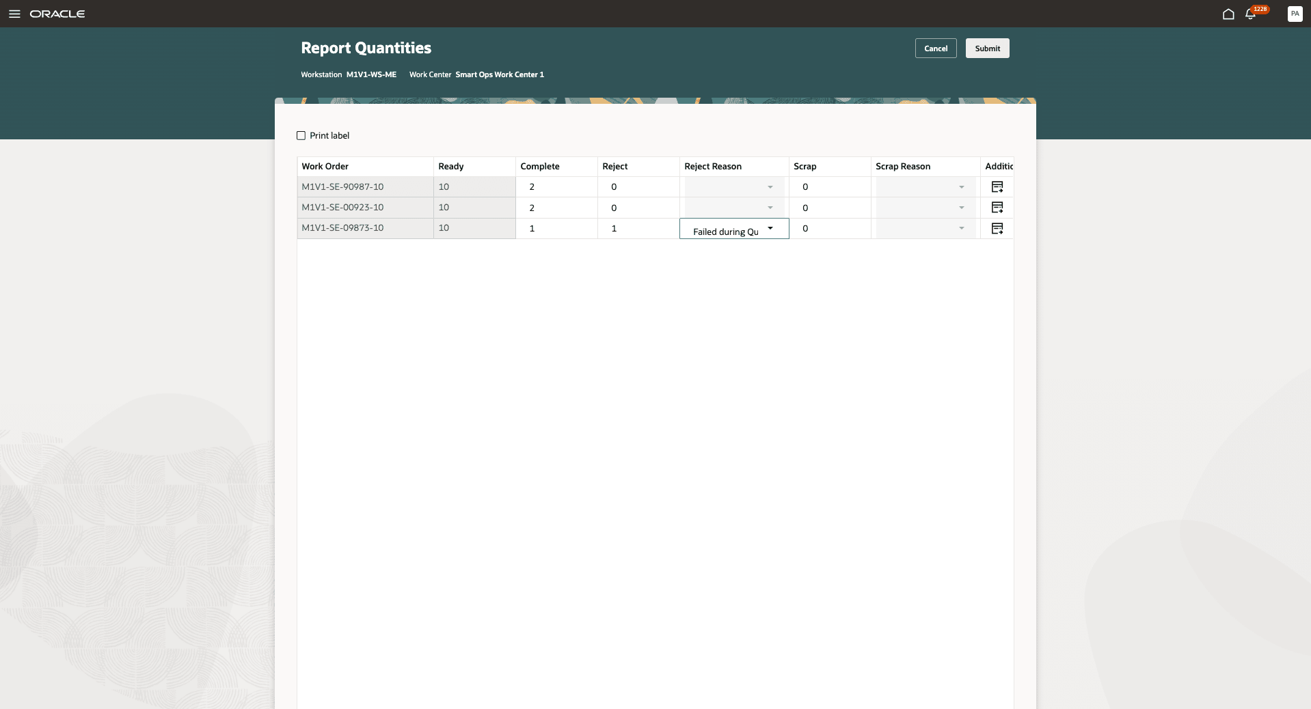Screen dimensions: 1311x709
Task: Click the Cancel button
Action: click(x=936, y=48)
